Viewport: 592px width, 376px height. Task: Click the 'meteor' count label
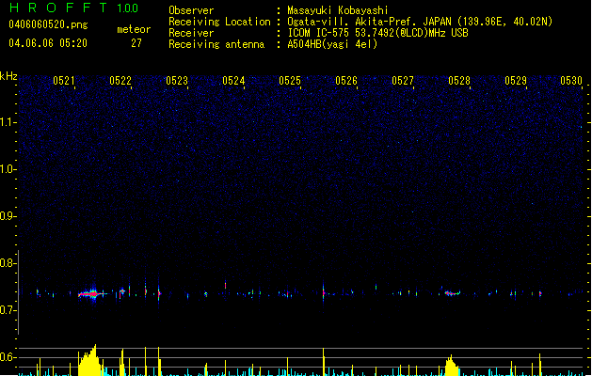[134, 29]
